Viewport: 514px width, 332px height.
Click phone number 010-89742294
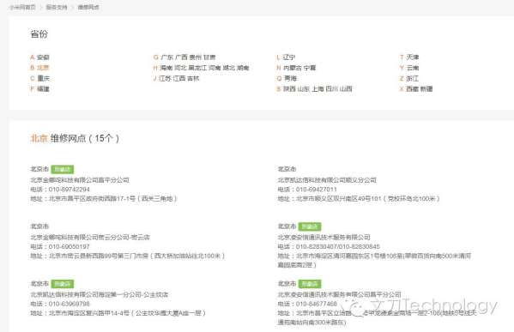point(70,190)
